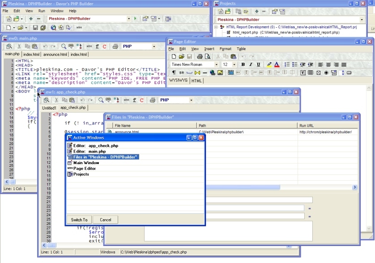Open the Help menu in main window

[x=72, y=11]
